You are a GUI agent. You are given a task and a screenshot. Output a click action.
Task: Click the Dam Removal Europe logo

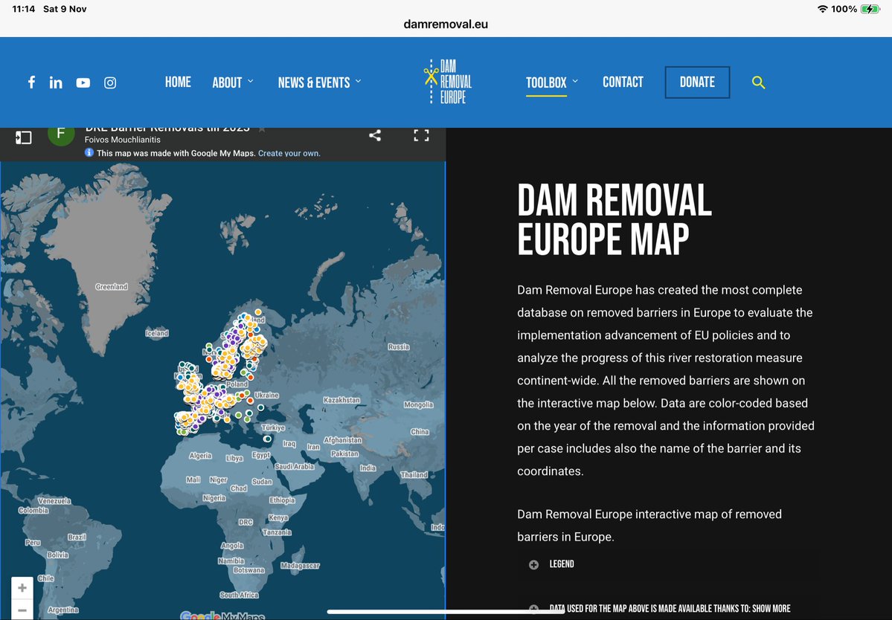[x=448, y=82]
